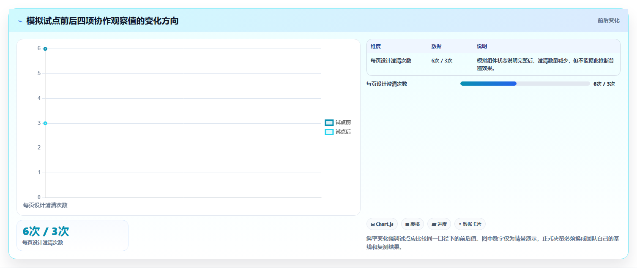This screenshot has height=268, width=637.
Task: Click the data card caption 每页设计澄清次数
Action: [x=43, y=243]
